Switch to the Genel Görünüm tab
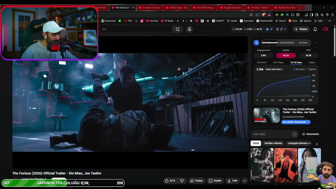 [x=287, y=43]
